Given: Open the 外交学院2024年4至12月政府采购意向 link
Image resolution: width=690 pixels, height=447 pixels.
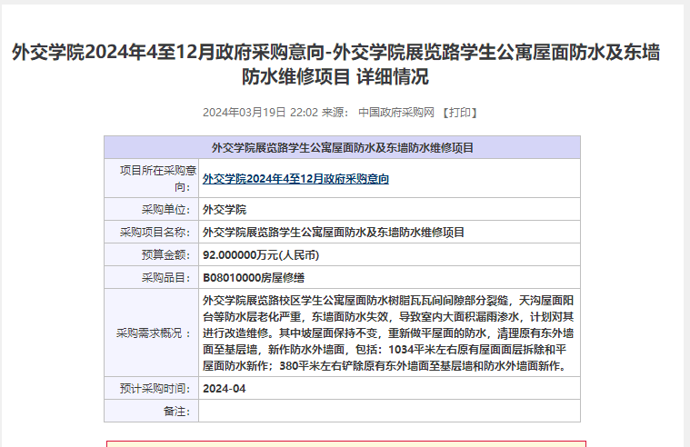Looking at the screenshot, I should (295, 179).
